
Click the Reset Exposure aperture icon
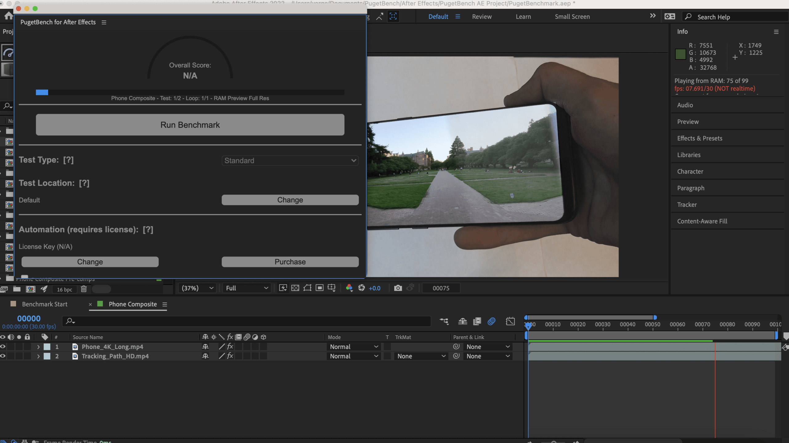362,288
